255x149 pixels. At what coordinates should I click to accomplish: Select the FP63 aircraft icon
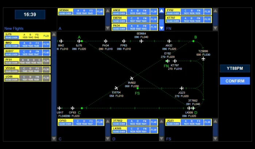tap(124, 41)
